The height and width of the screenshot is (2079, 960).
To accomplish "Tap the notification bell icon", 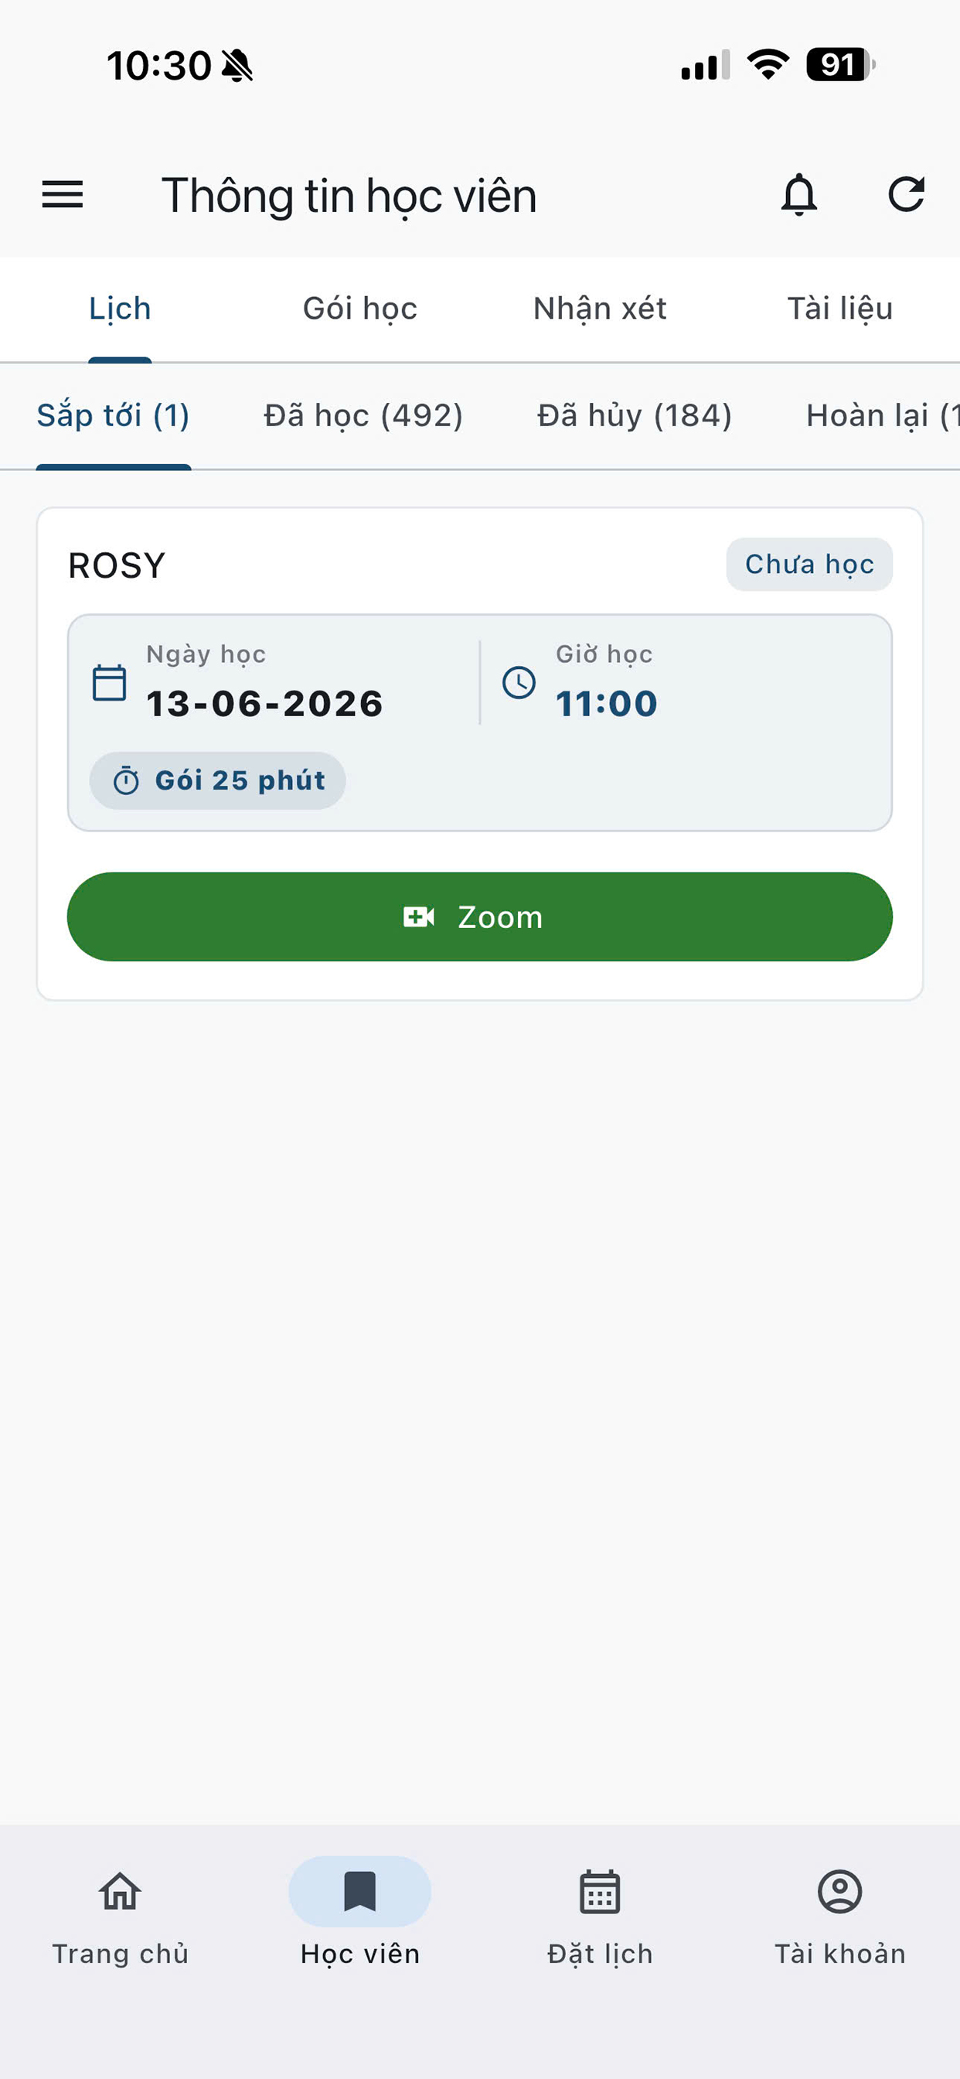I will (798, 194).
